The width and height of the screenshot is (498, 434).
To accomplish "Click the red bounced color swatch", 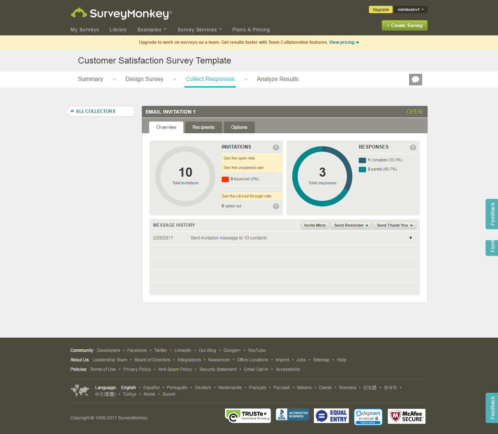I will point(225,179).
